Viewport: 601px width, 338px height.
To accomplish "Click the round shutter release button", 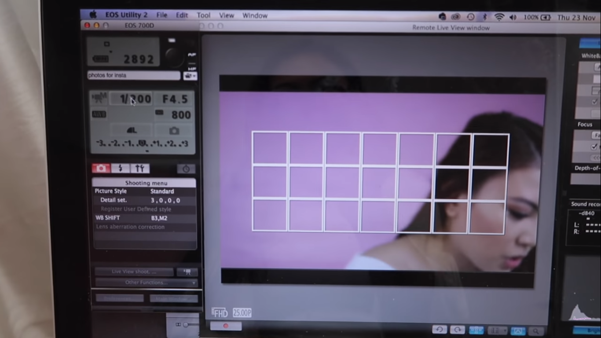I will pos(174,57).
